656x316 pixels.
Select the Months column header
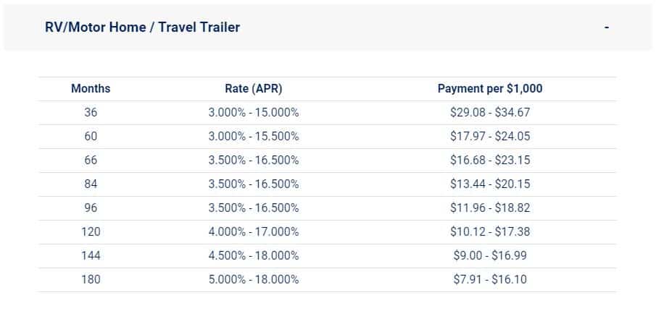pyautogui.click(x=91, y=88)
